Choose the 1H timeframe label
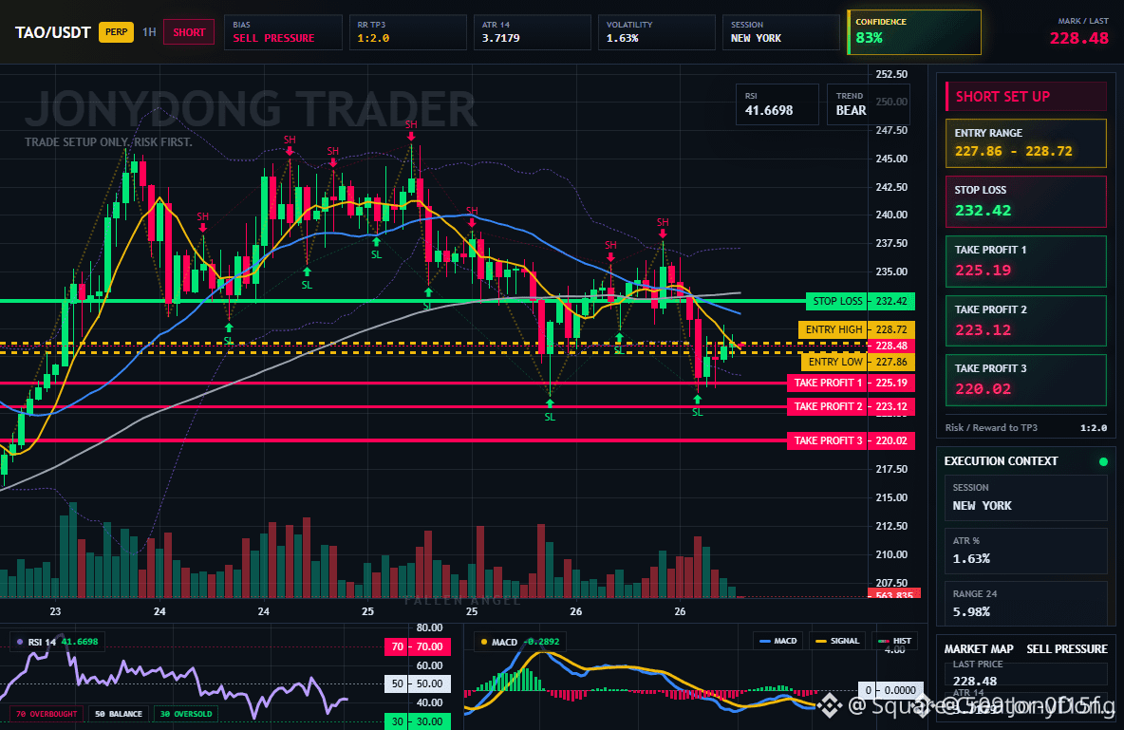This screenshot has width=1124, height=730. pyautogui.click(x=149, y=32)
